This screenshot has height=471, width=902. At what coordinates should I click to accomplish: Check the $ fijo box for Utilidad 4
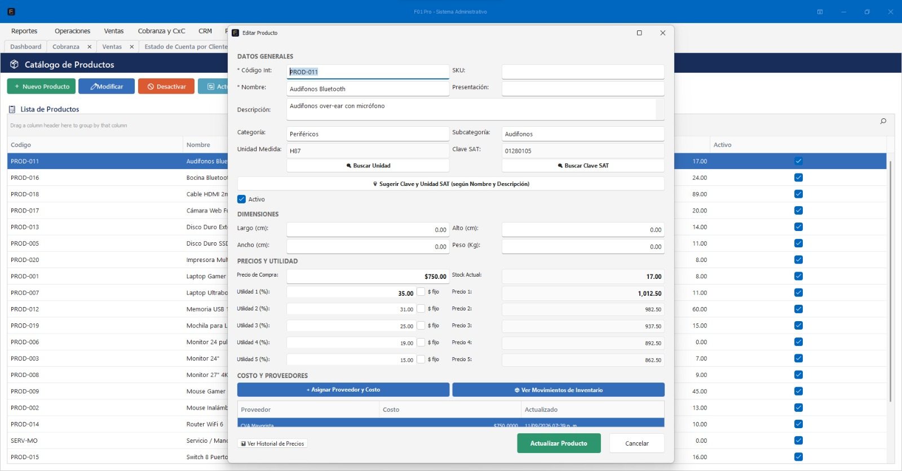coord(421,343)
